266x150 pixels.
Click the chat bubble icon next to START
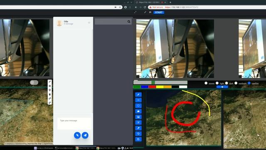point(150,12)
